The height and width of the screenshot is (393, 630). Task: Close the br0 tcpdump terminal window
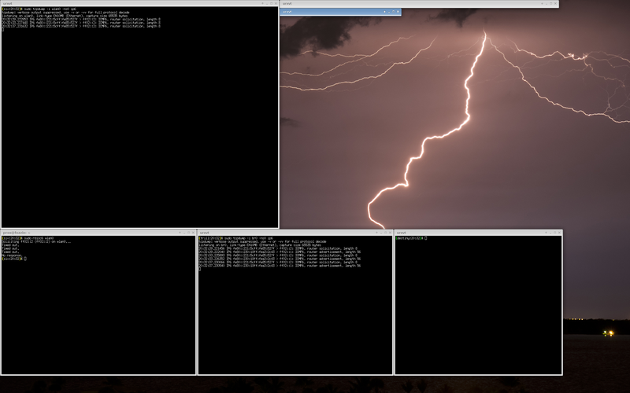pyautogui.click(x=390, y=233)
